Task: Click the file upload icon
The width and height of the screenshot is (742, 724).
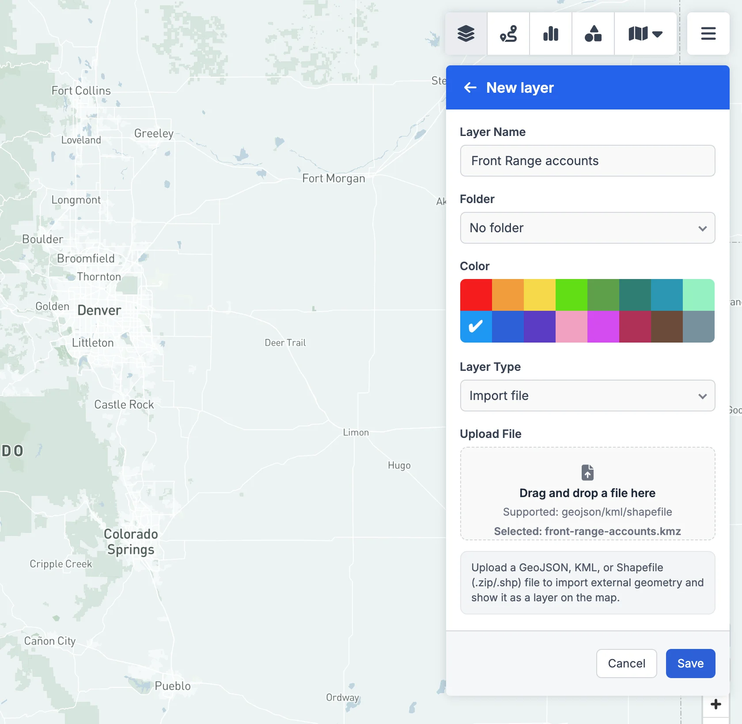Action: (x=587, y=472)
